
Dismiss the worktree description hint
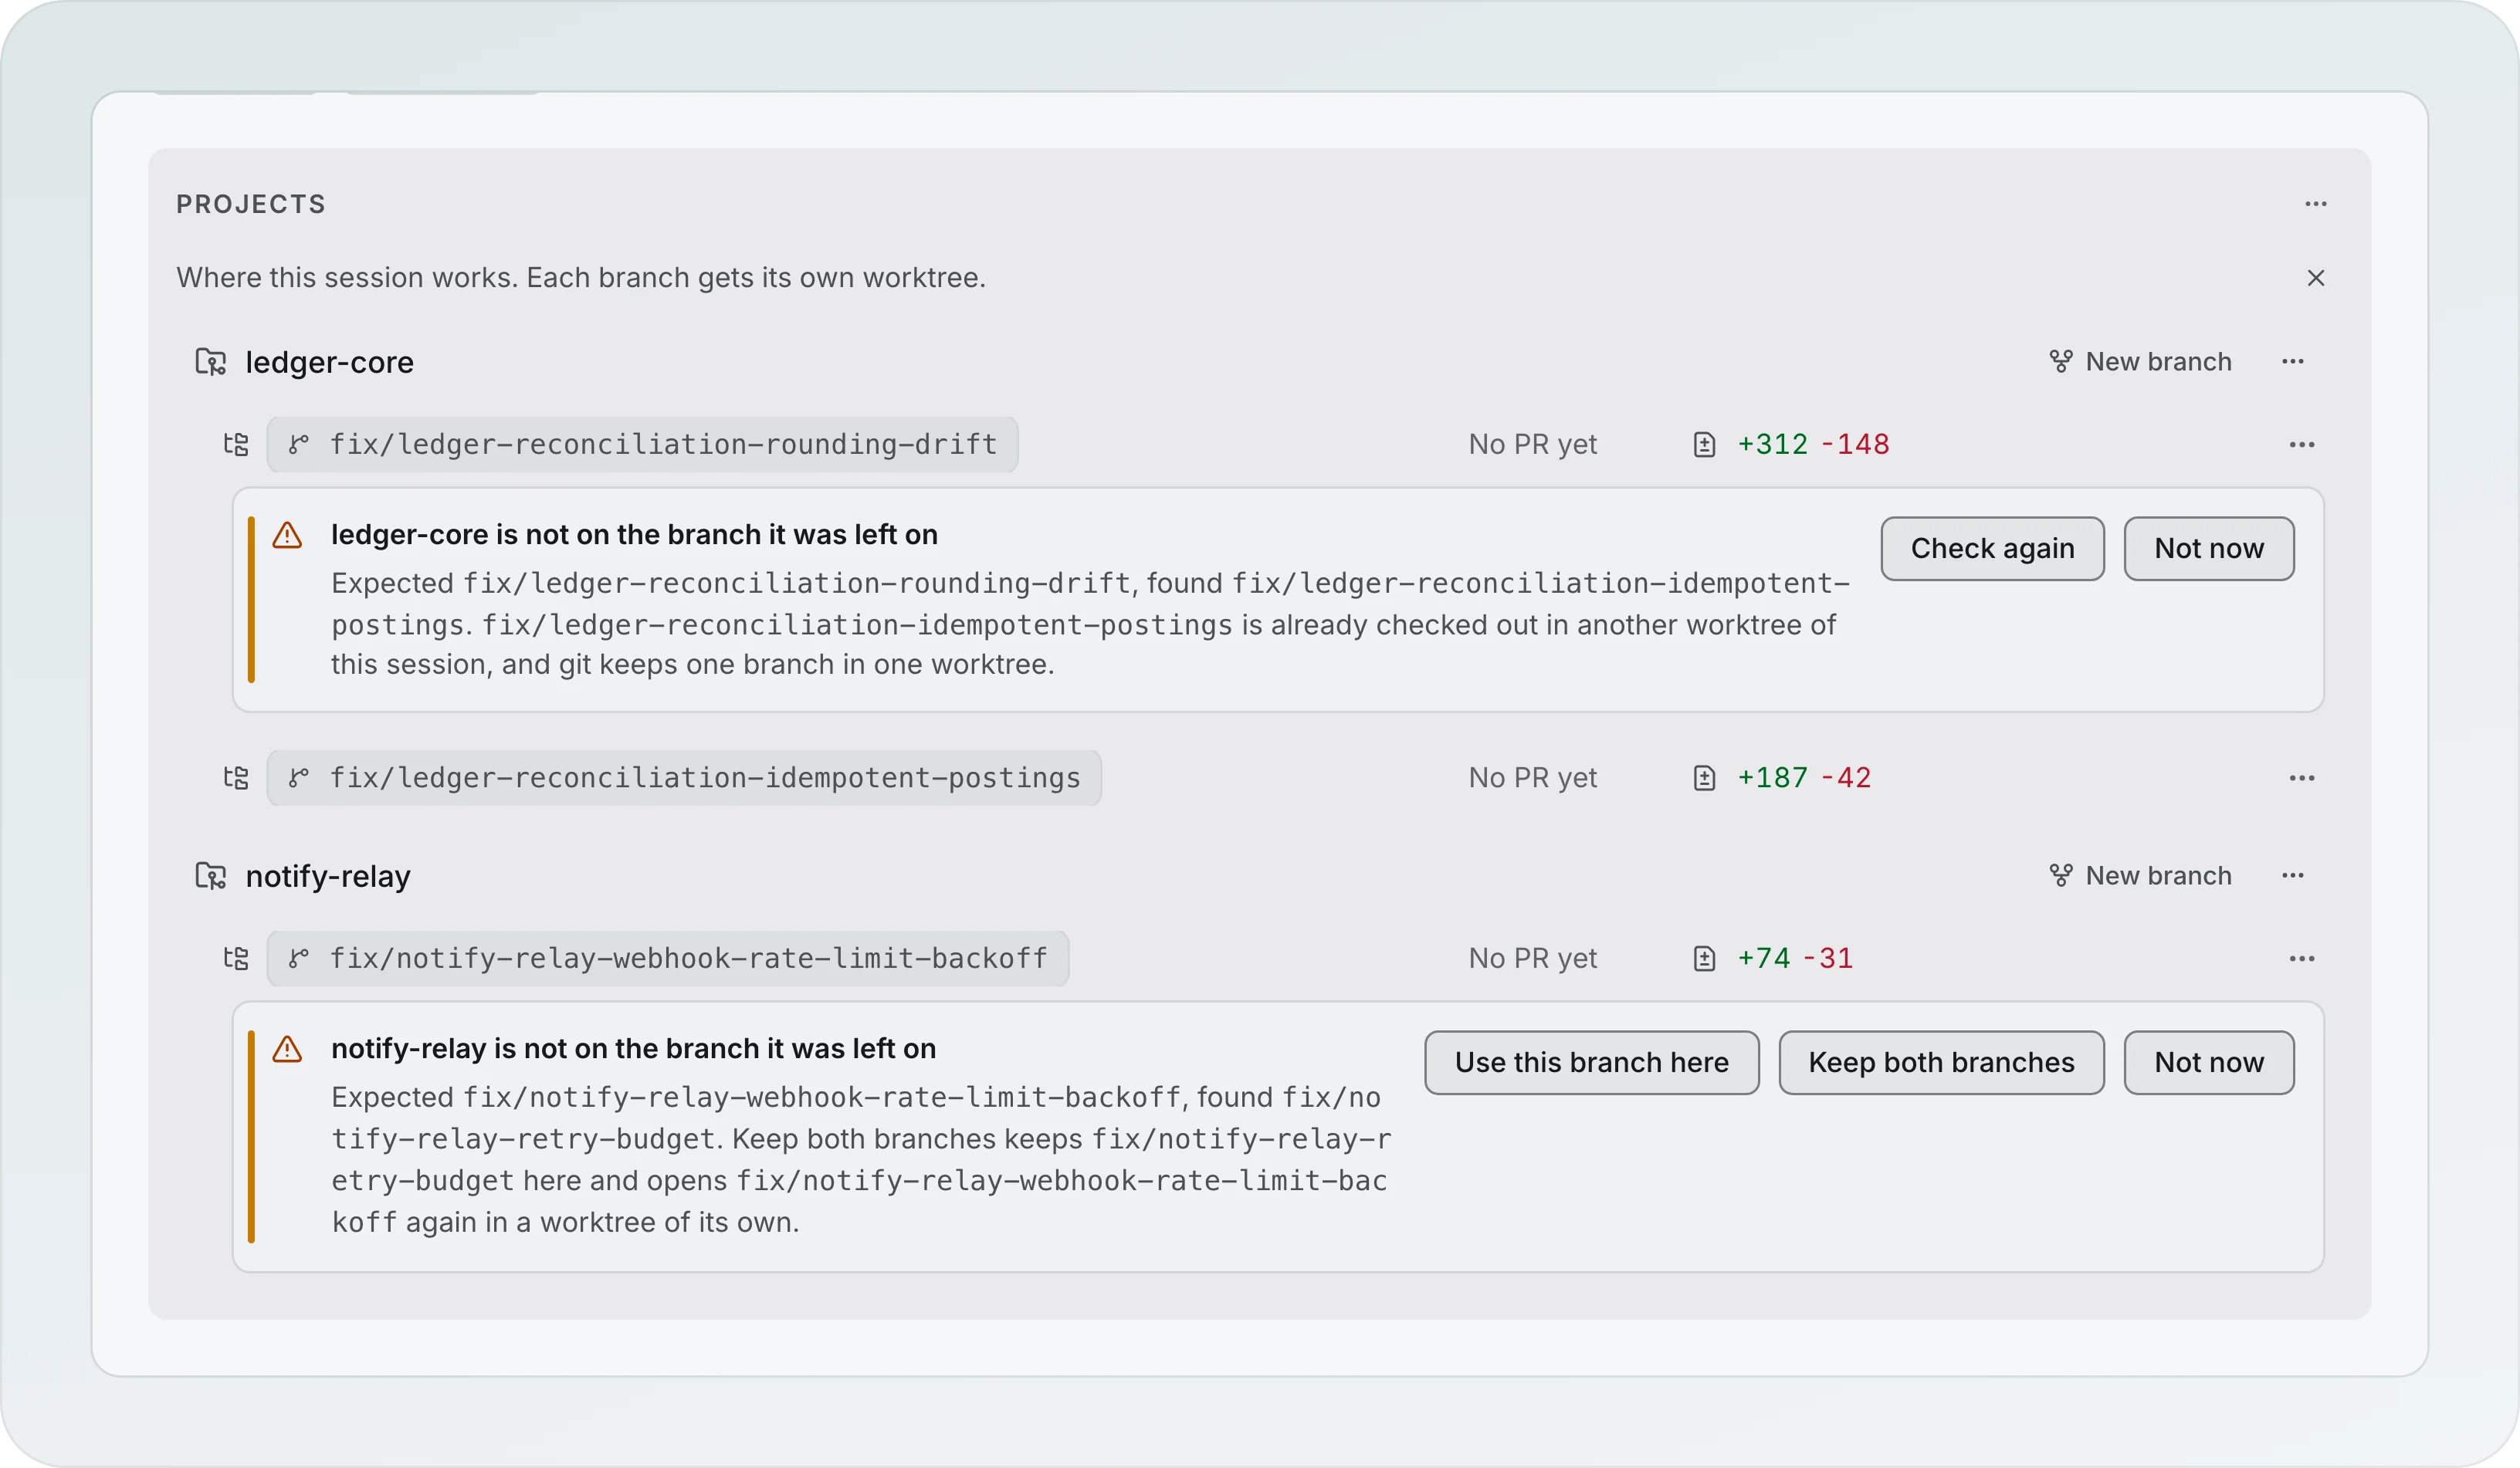click(x=2315, y=278)
